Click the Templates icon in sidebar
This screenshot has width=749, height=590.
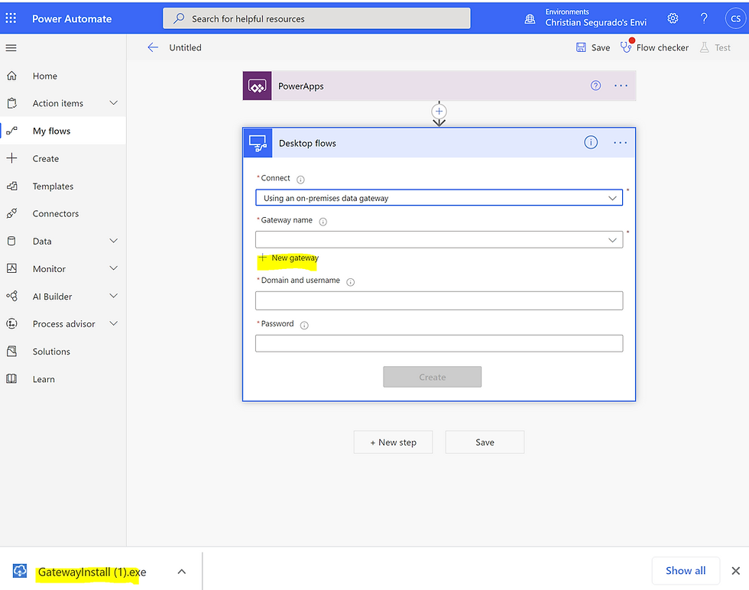12,186
